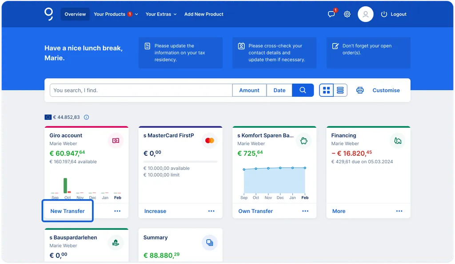This screenshot has height=264, width=455.
Task: Click the Bauspardarlehen hand icon
Action: (x=116, y=243)
